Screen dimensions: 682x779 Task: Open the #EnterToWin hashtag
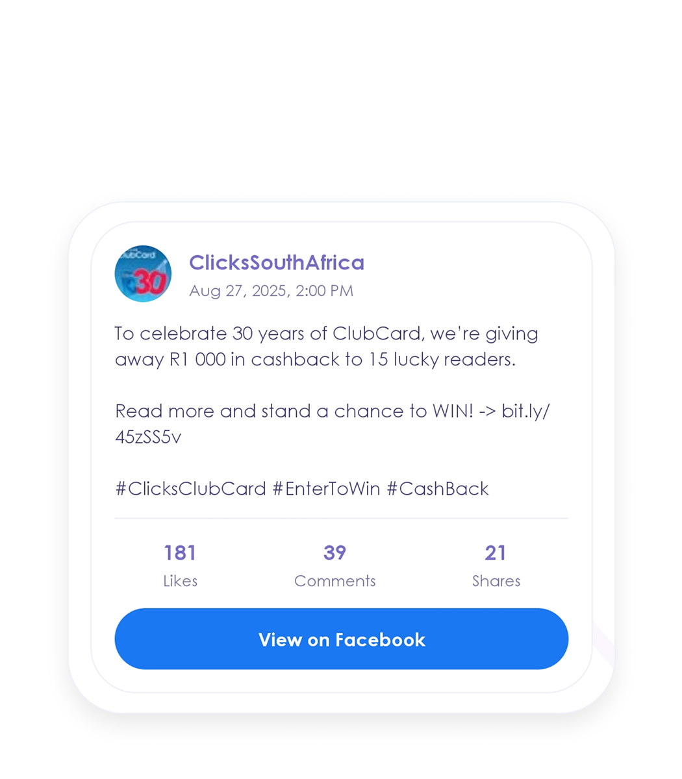(326, 488)
